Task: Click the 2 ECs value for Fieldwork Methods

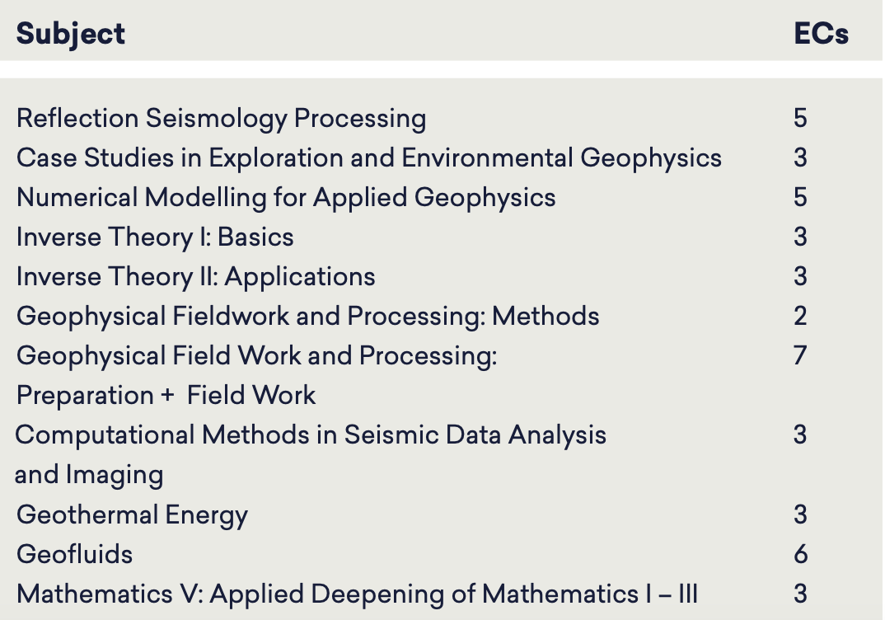Action: click(x=800, y=317)
